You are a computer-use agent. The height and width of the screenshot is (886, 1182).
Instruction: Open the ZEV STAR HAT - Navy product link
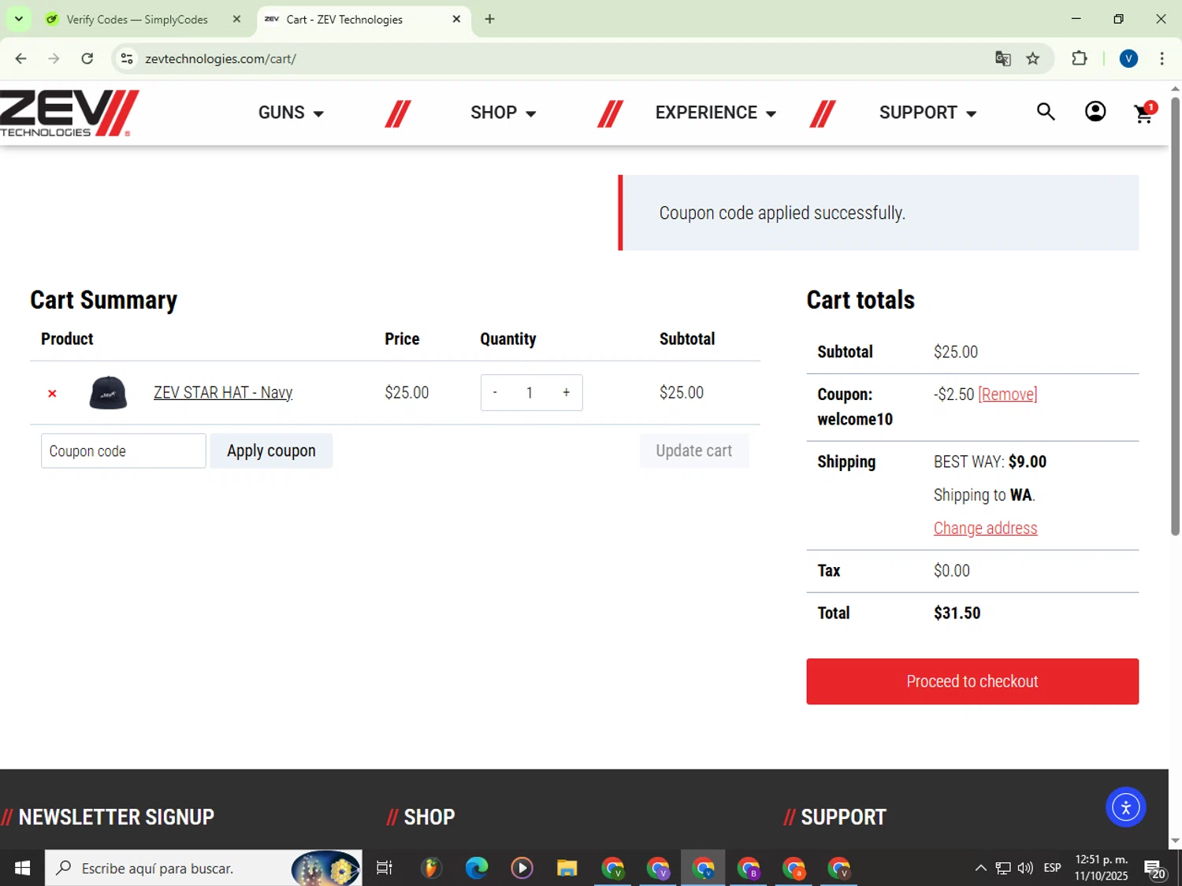click(223, 392)
